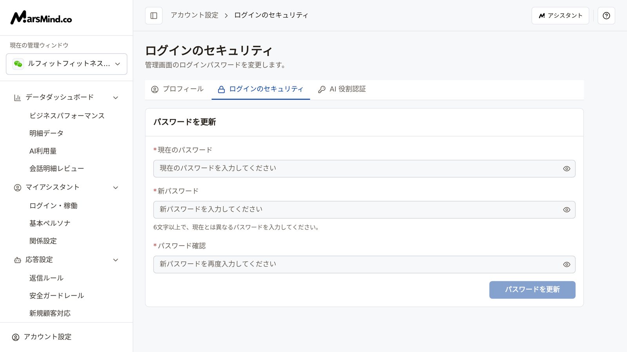This screenshot has width=627, height=352.
Task: Click the My Assistant person icon
Action: click(18, 188)
